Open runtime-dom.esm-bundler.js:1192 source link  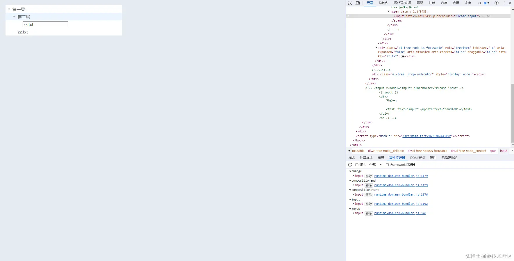pyautogui.click(x=401, y=204)
